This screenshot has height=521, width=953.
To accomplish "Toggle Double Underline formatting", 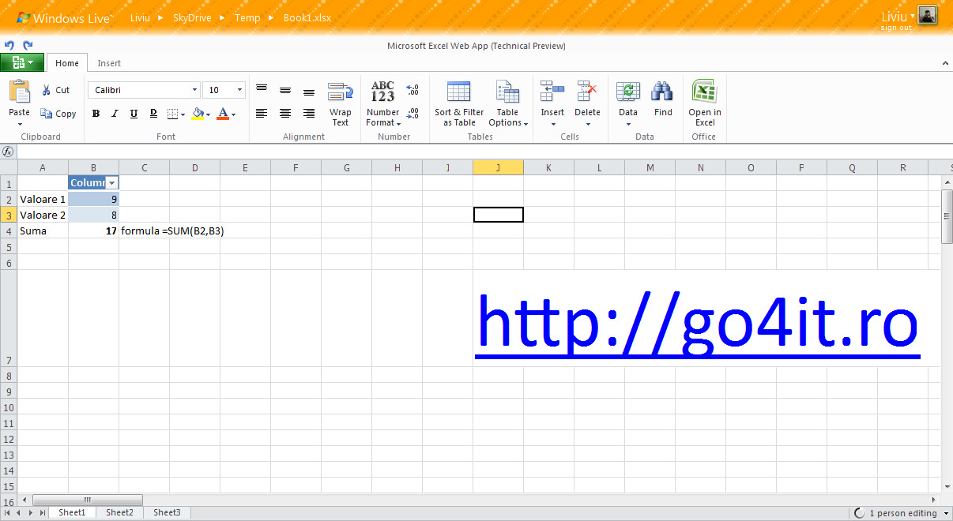I will pyautogui.click(x=153, y=114).
